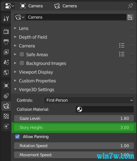Click the Camera data breadcrumb icon
Image resolution: width=137 pixels, height=161 pixels.
57,6
